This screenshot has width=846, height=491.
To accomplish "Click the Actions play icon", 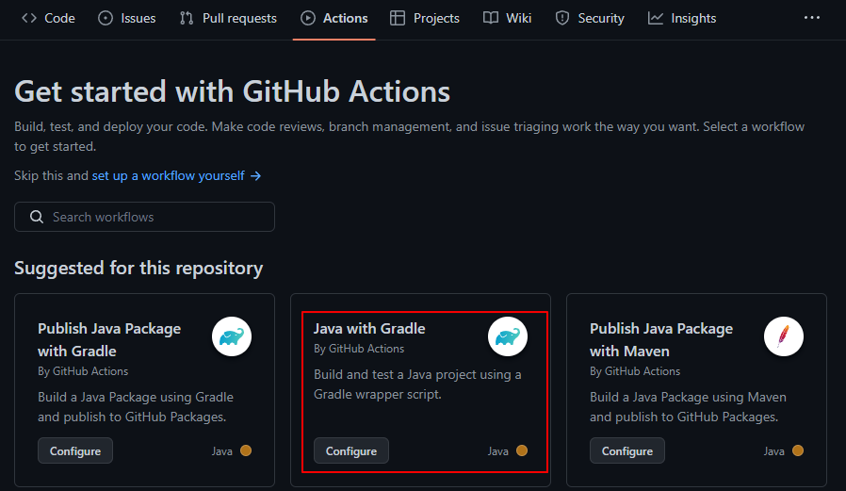I will [307, 18].
